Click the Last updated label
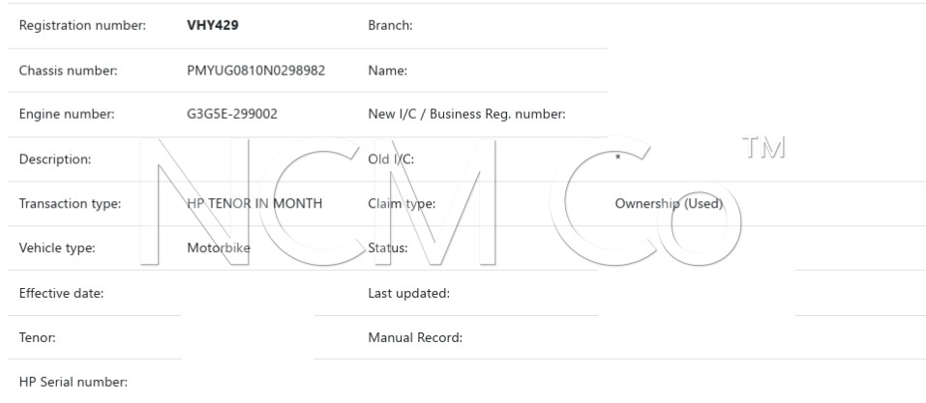Image resolution: width=926 pixels, height=403 pixels. coord(408,294)
